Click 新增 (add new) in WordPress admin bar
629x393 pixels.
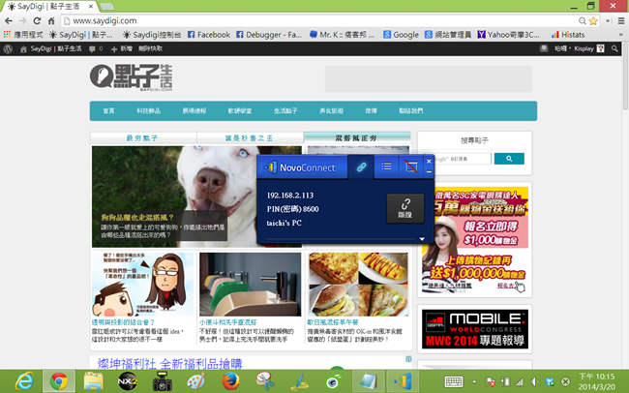[x=122, y=49]
